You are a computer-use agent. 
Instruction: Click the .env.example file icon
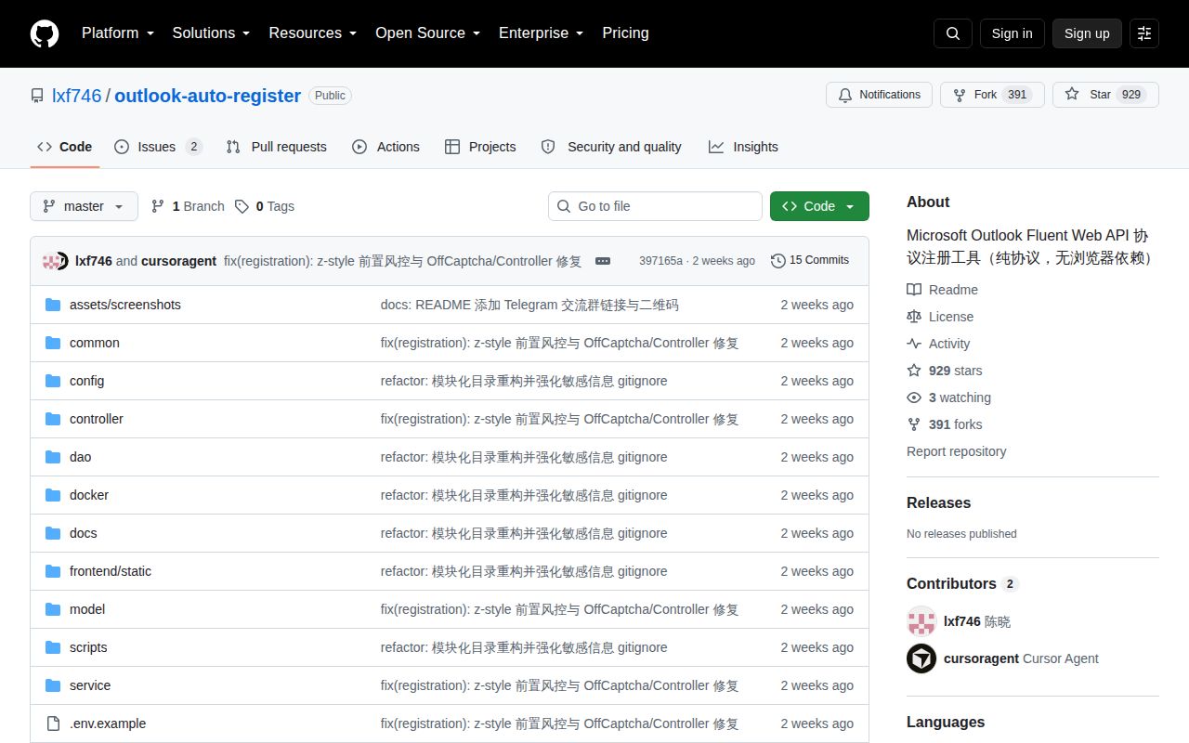click(x=53, y=723)
